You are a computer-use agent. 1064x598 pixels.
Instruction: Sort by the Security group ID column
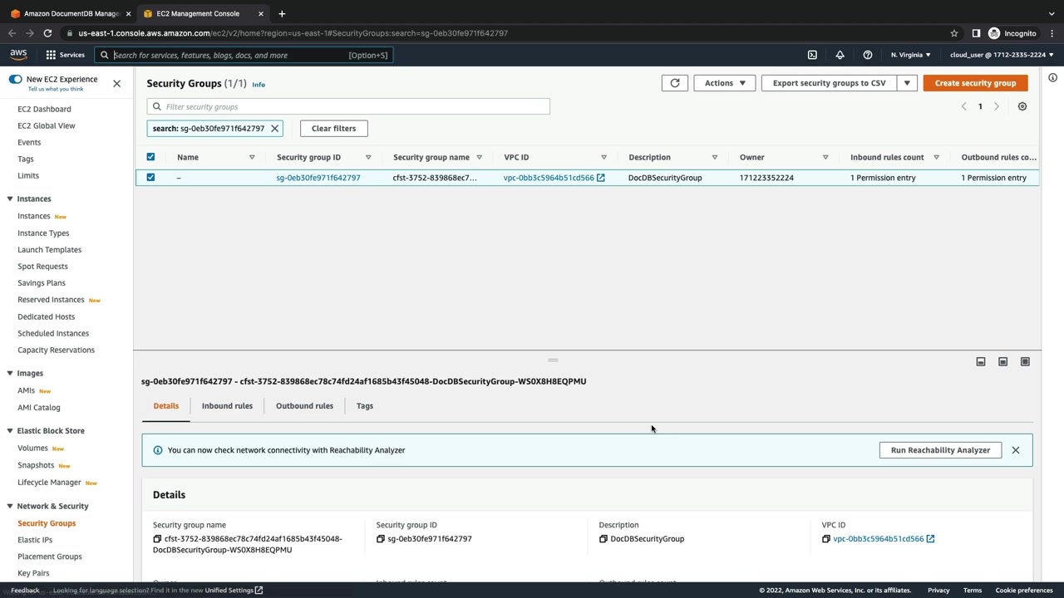click(368, 157)
